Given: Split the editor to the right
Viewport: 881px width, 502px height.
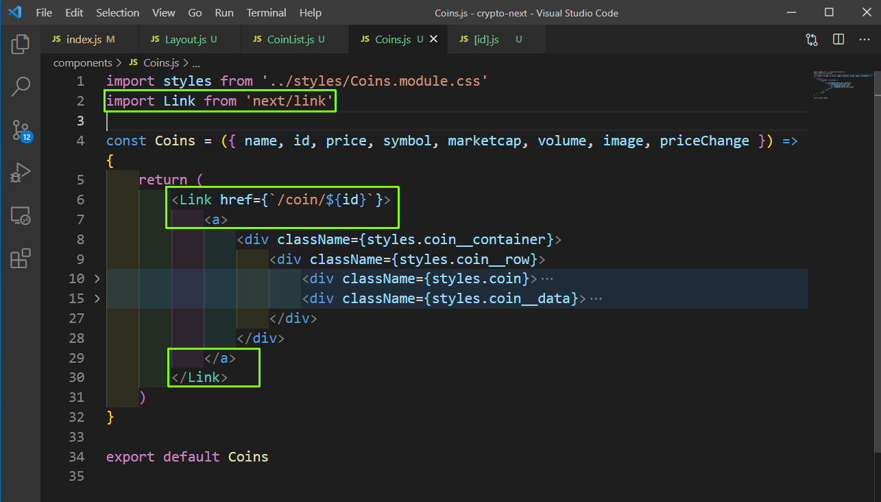Looking at the screenshot, I should pos(838,40).
